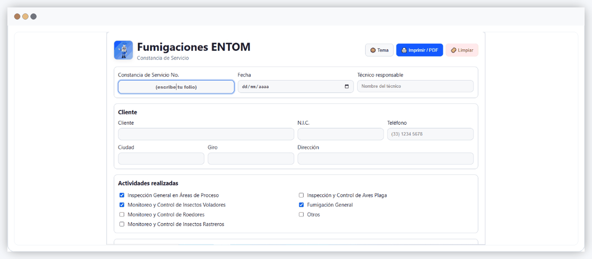Click the Fecha date input
The height and width of the screenshot is (259, 592).
(x=289, y=87)
